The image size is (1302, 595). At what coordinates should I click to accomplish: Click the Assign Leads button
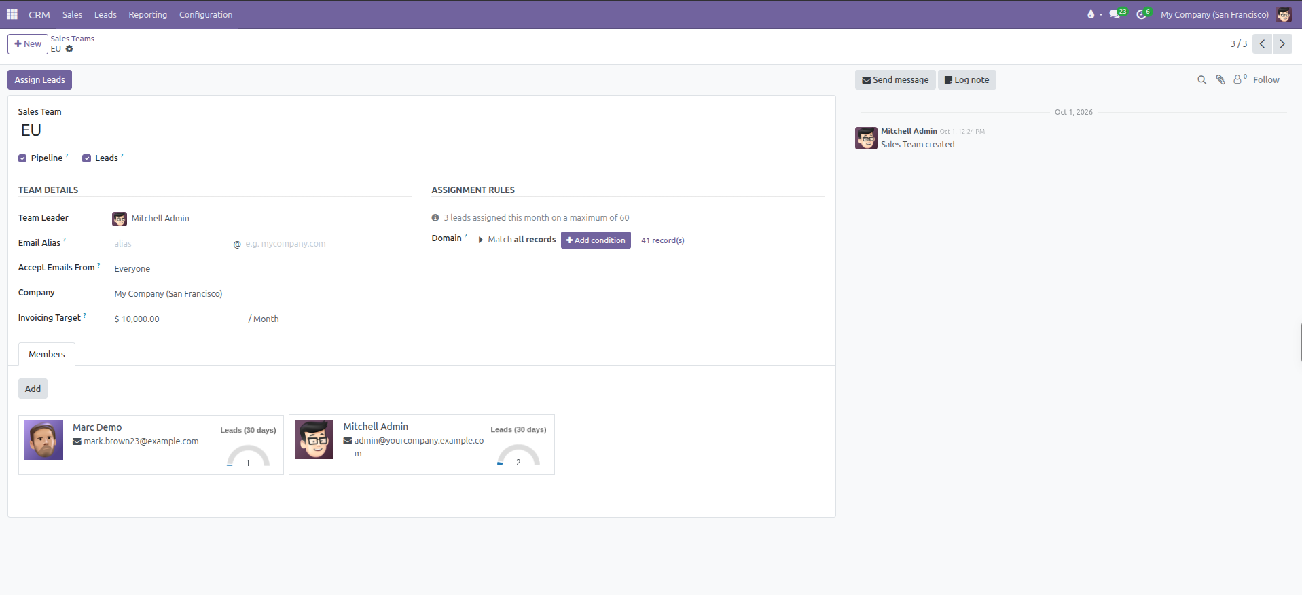point(39,80)
